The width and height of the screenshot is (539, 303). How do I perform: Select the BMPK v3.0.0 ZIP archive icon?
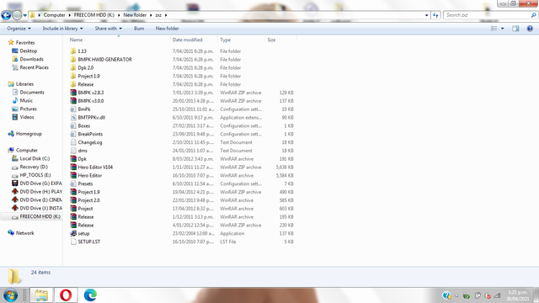(73, 101)
